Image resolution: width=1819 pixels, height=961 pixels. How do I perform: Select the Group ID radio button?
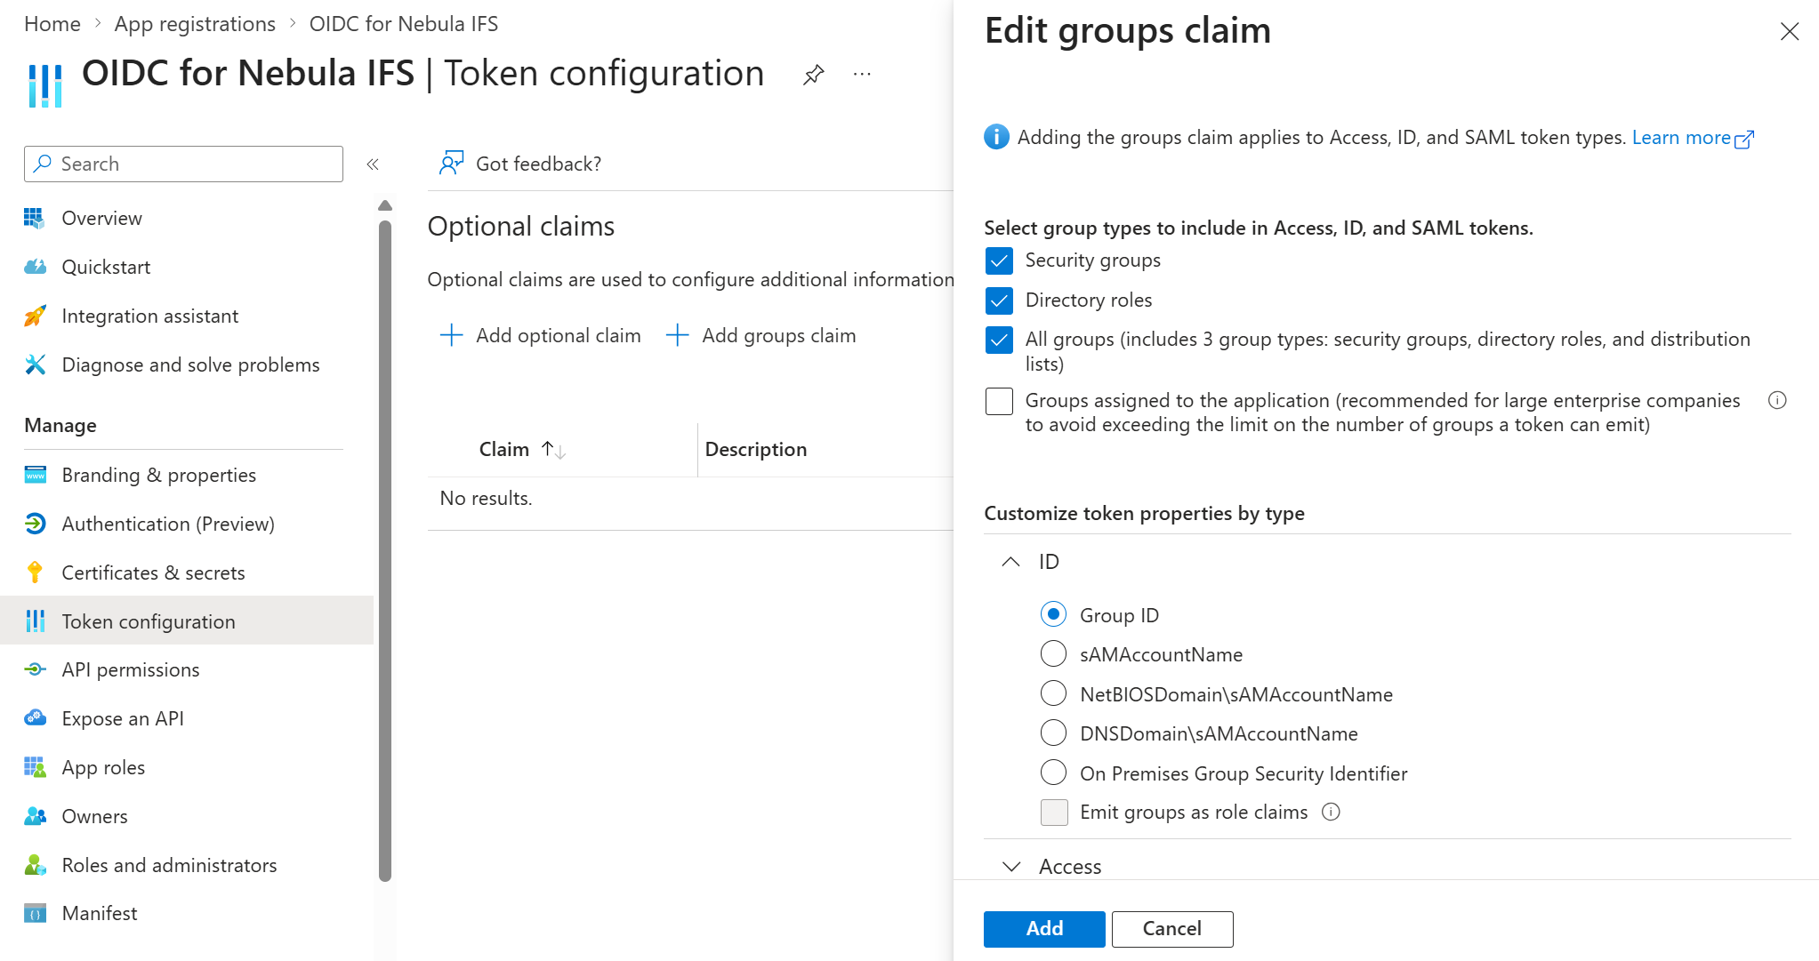point(1053,614)
